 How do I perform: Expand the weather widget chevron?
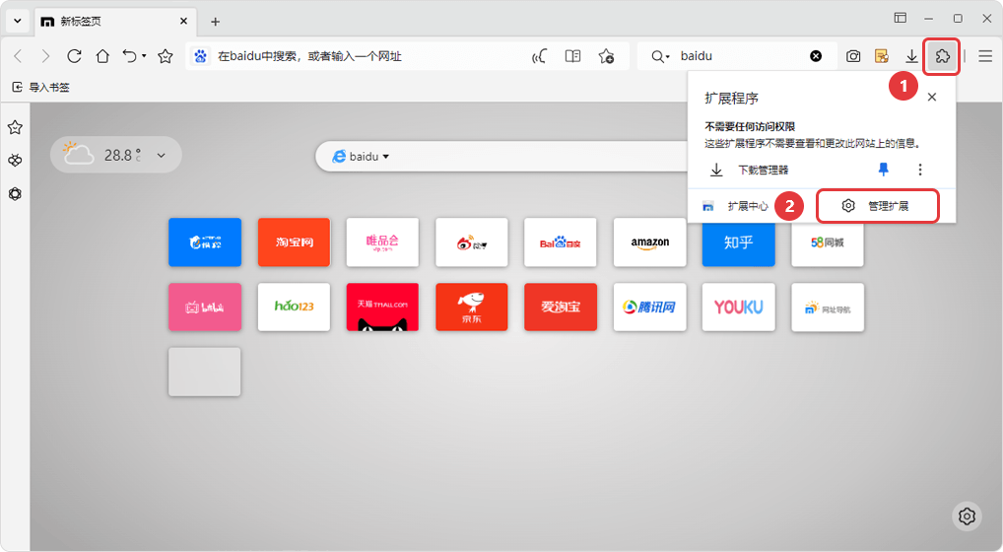162,155
